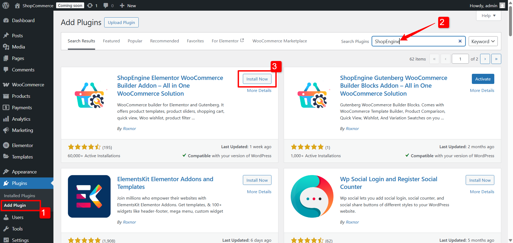Open the Keyword search filter dropdown

pos(483,41)
